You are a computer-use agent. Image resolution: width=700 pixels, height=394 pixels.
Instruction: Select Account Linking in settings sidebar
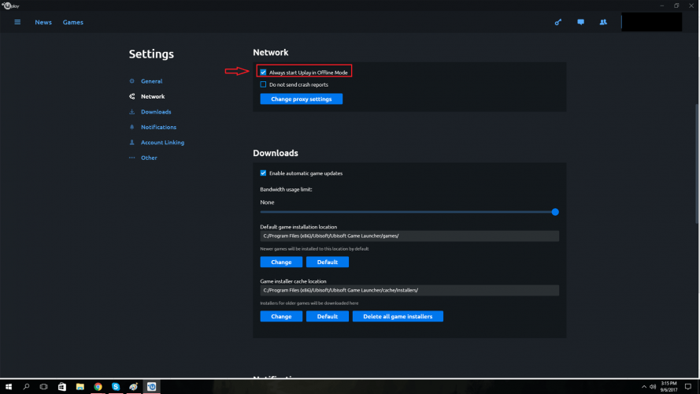click(162, 142)
